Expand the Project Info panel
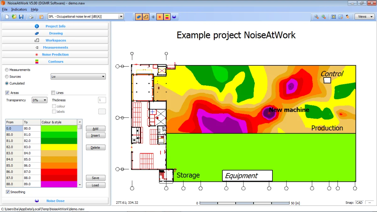The image size is (377, 212). click(x=55, y=26)
